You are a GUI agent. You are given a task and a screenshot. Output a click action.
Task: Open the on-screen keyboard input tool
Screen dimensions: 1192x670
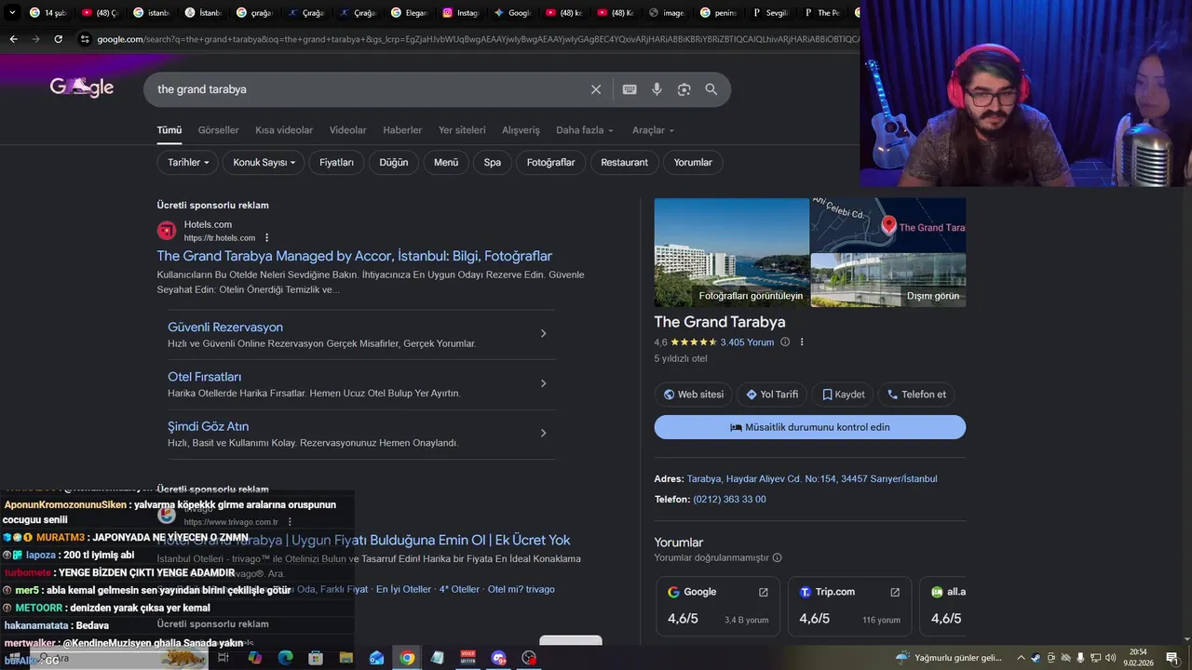(630, 89)
